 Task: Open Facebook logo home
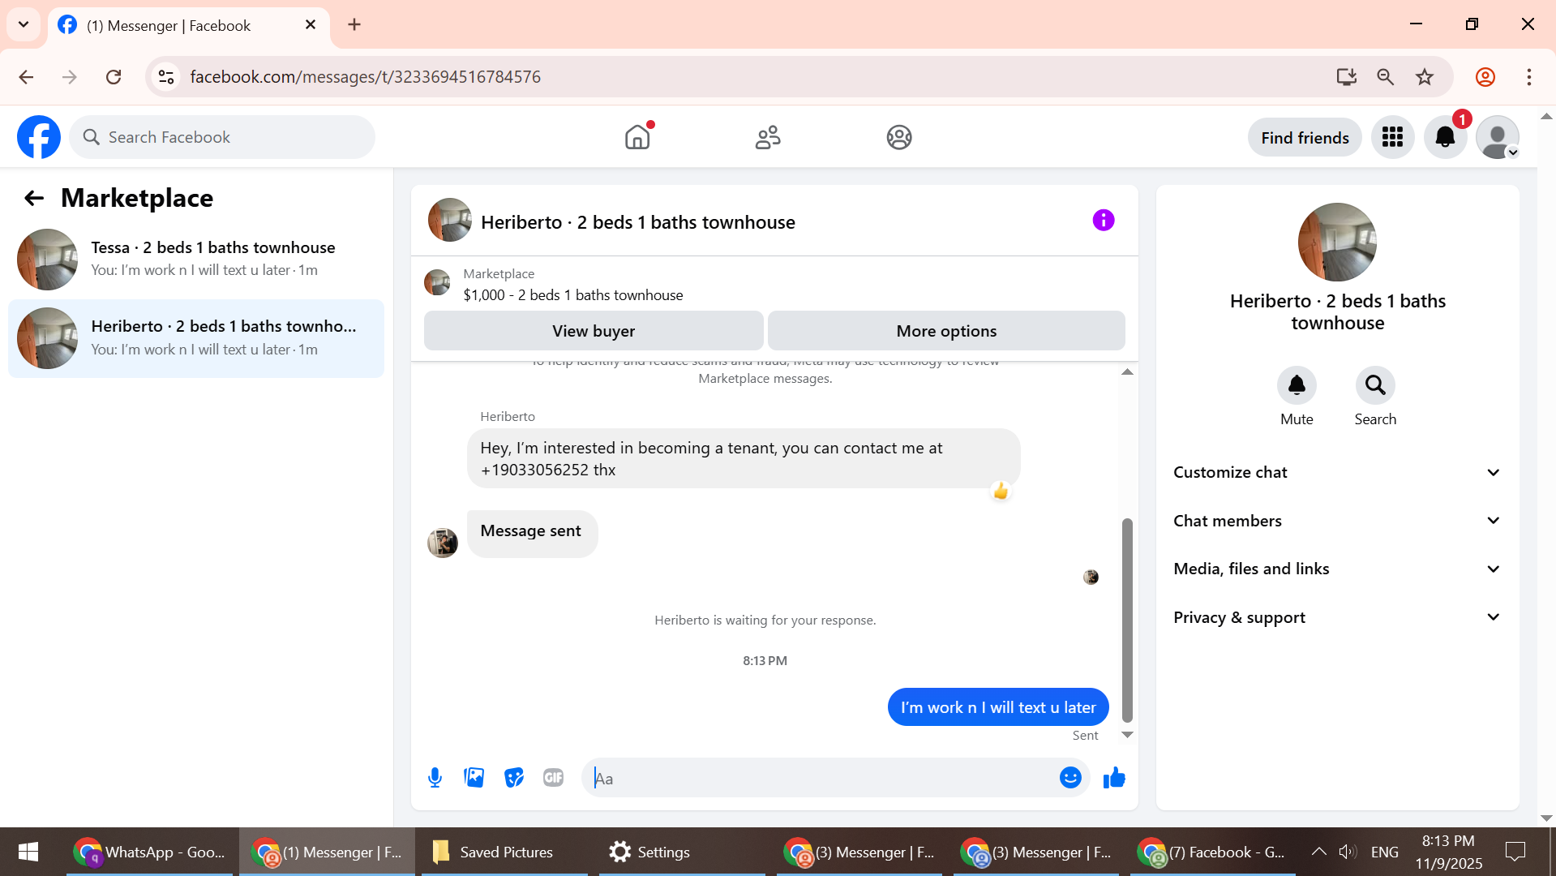coord(39,137)
